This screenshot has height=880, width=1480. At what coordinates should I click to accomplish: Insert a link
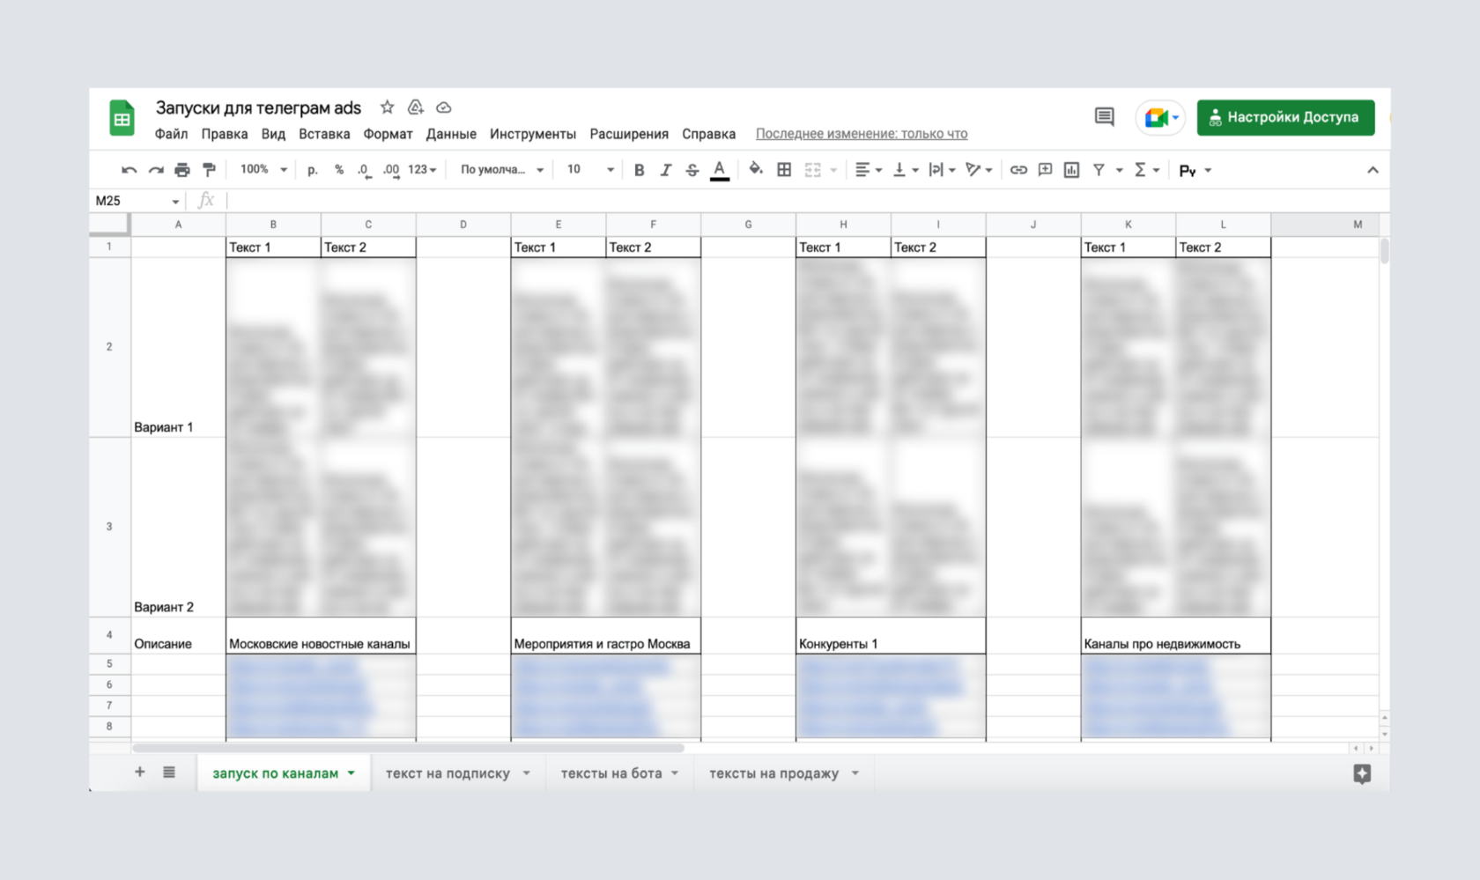tap(1018, 170)
